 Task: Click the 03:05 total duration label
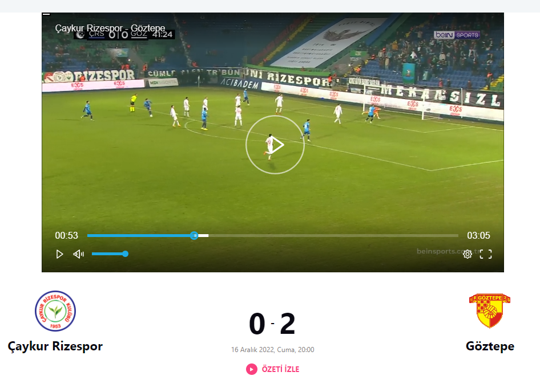478,235
